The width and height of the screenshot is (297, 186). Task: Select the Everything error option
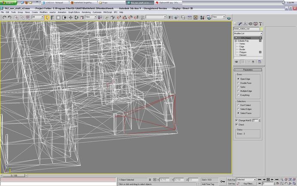(x=243, y=95)
